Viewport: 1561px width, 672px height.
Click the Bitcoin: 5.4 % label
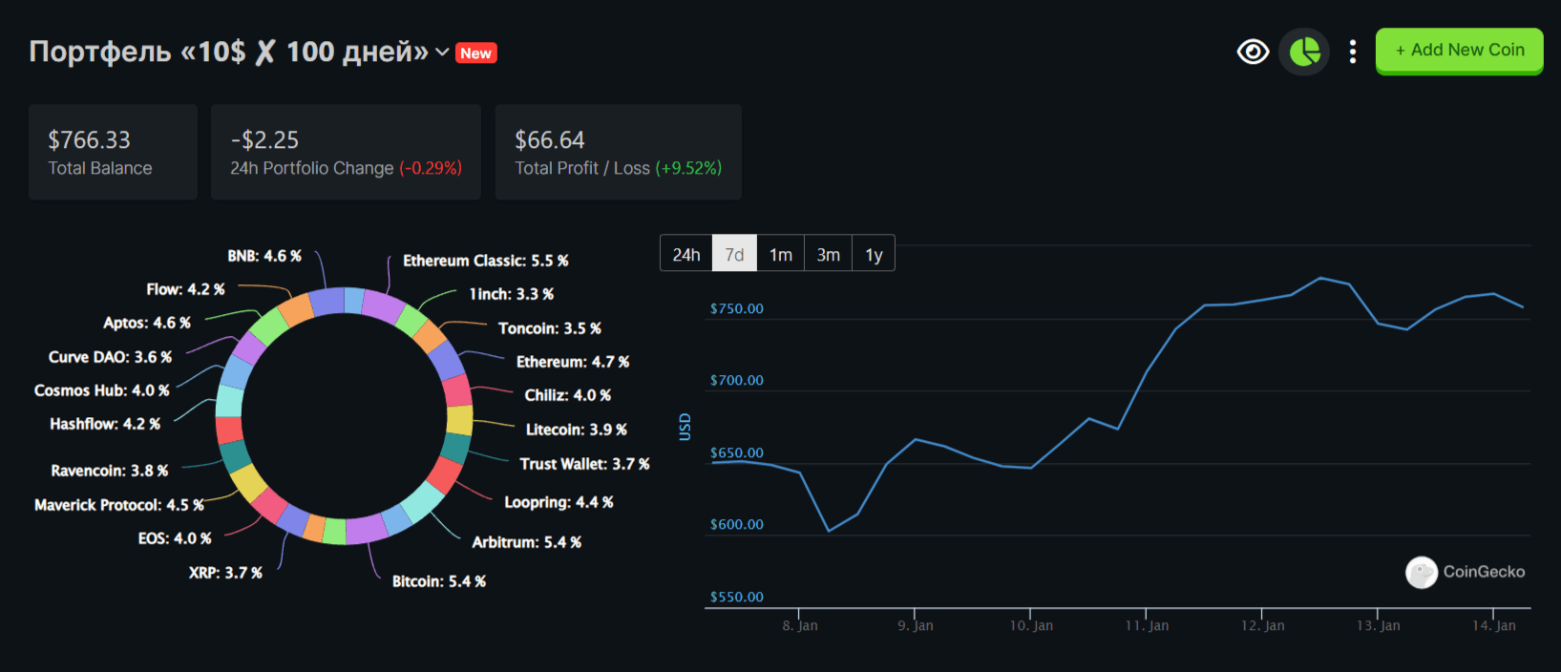439,581
